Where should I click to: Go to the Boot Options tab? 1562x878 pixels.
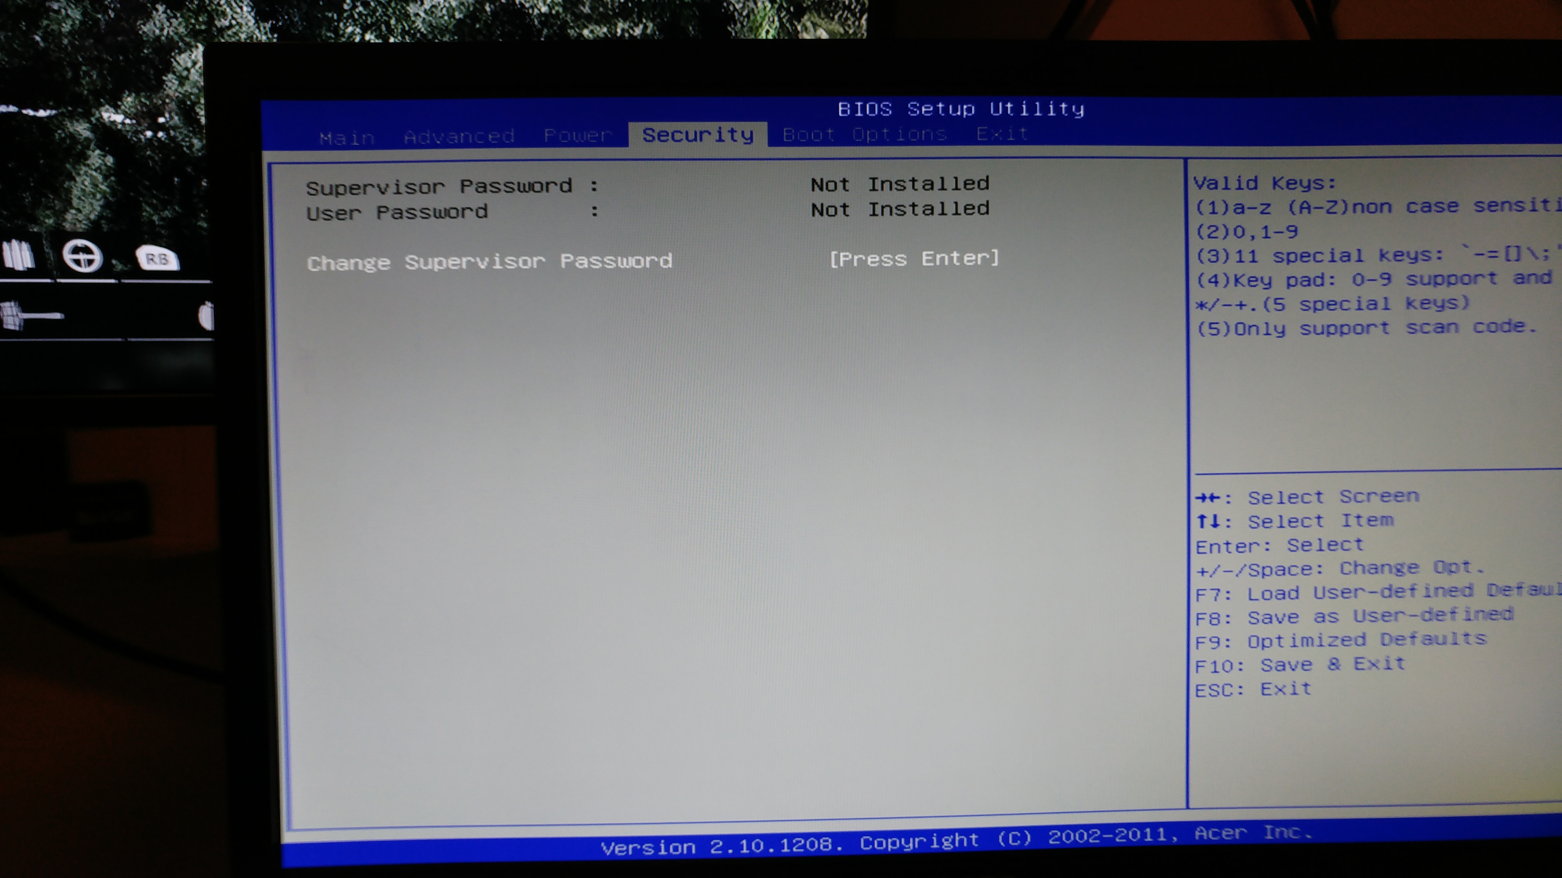tap(865, 134)
